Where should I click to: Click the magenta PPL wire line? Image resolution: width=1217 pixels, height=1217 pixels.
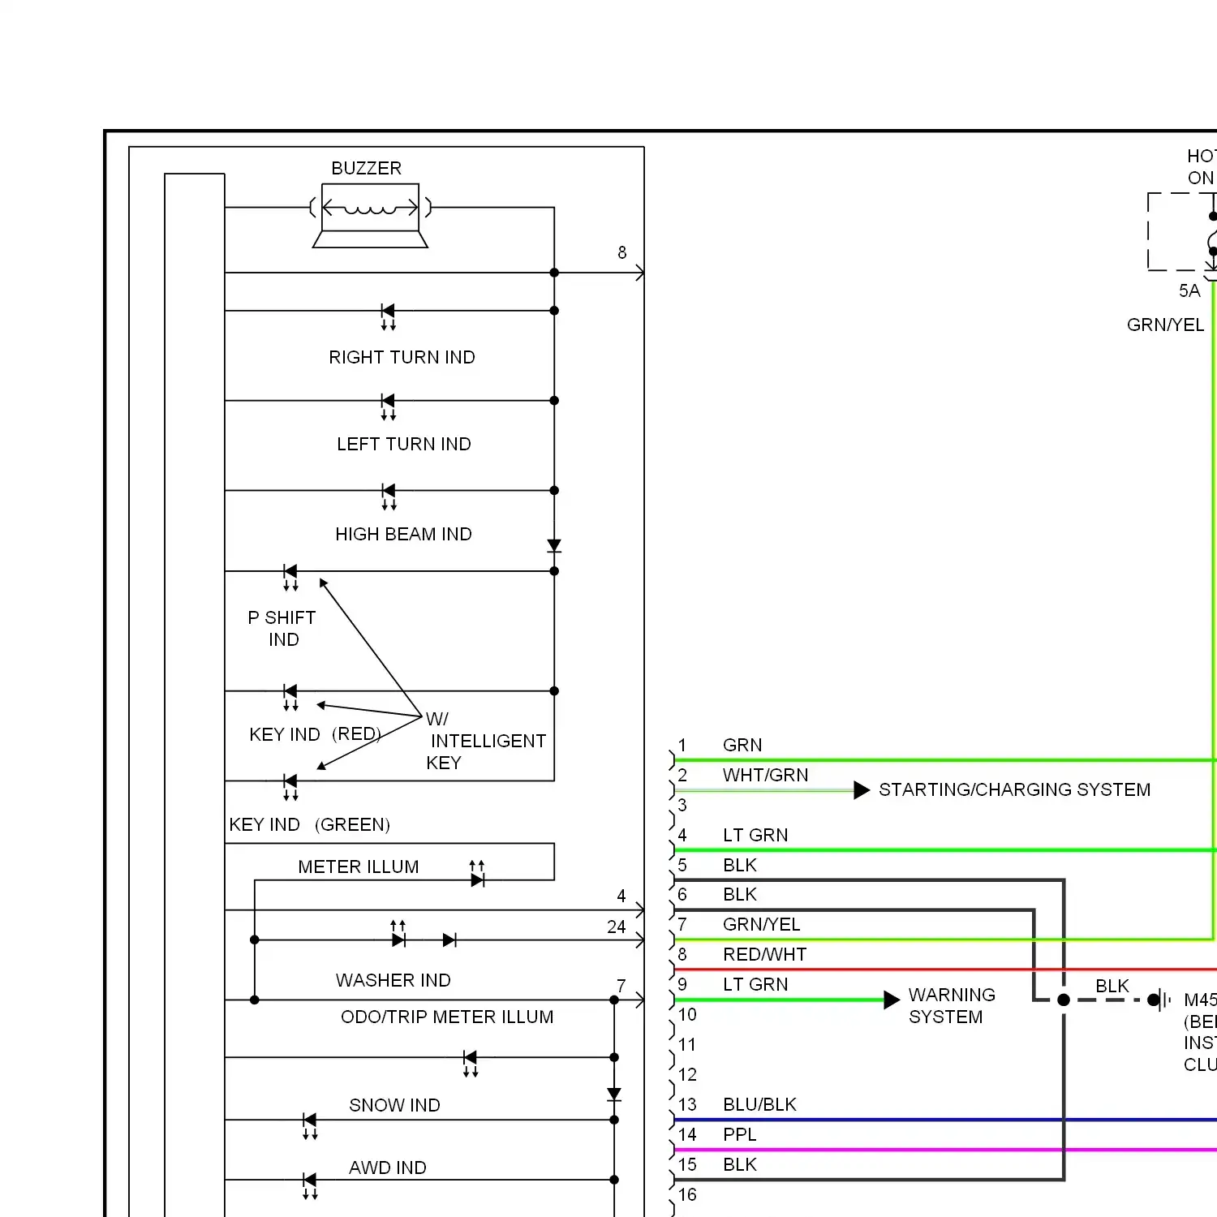(945, 1150)
